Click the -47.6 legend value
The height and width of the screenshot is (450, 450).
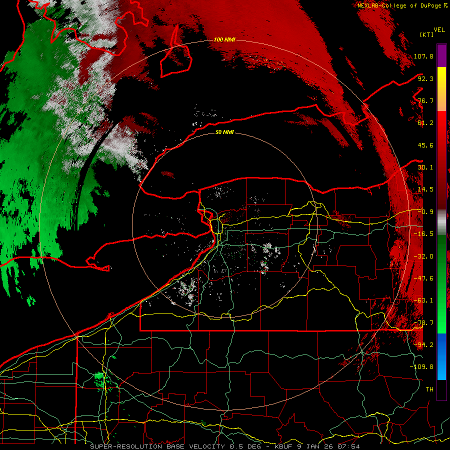(x=423, y=278)
